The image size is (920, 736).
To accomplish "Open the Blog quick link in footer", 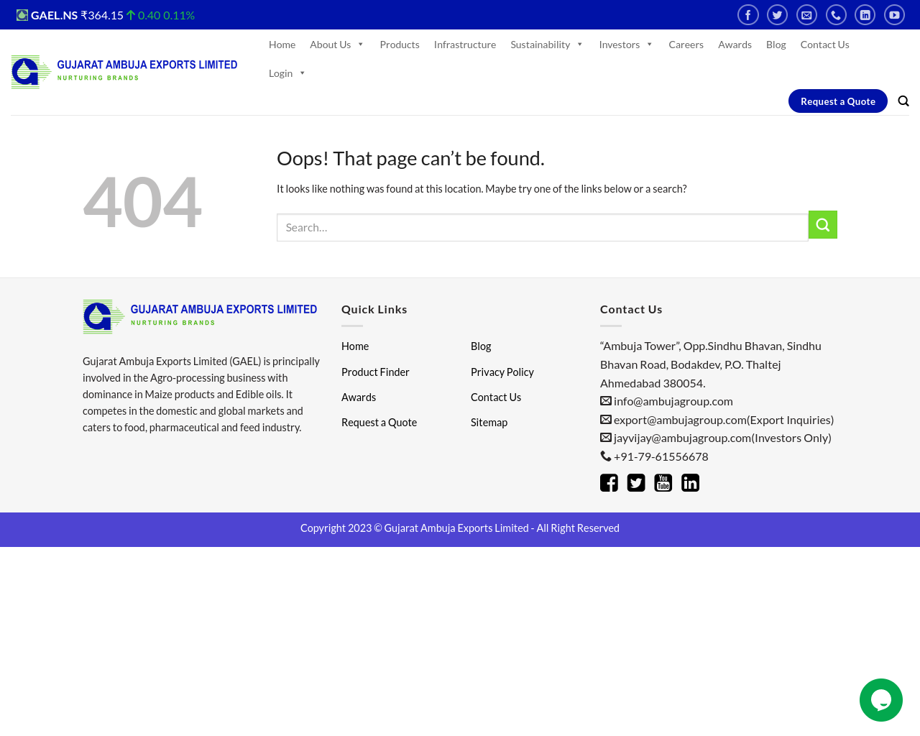I will [x=481, y=346].
